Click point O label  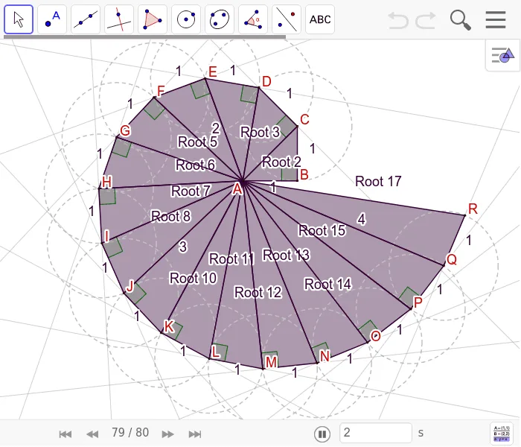(375, 336)
